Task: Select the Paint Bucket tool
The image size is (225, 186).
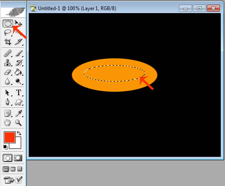Action: tap(19, 72)
